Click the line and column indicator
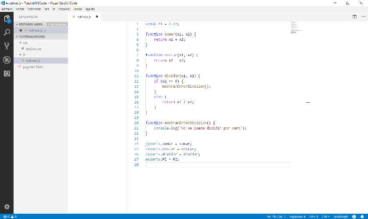Screen dimensions: 368x219 tap(276, 216)
